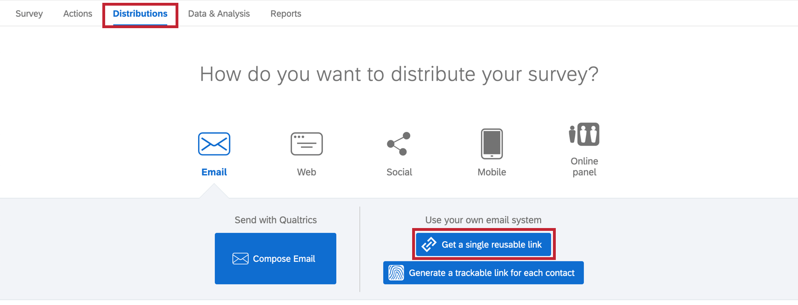Select the Social share icon

click(x=399, y=144)
